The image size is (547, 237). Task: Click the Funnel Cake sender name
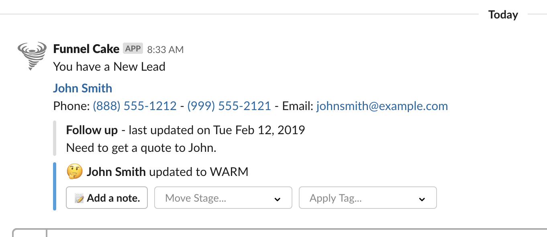click(x=86, y=49)
